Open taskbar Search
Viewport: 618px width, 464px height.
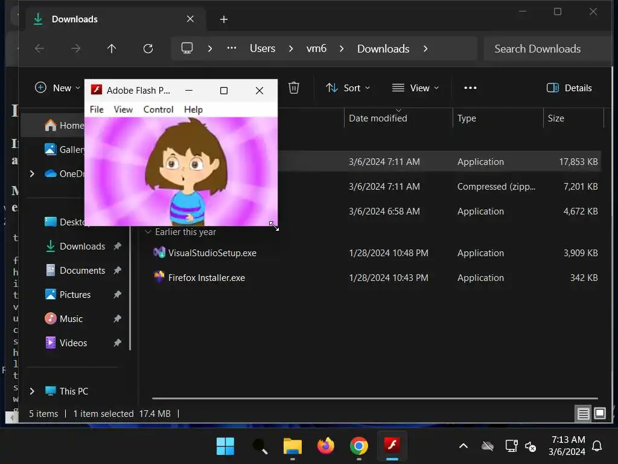click(x=260, y=446)
